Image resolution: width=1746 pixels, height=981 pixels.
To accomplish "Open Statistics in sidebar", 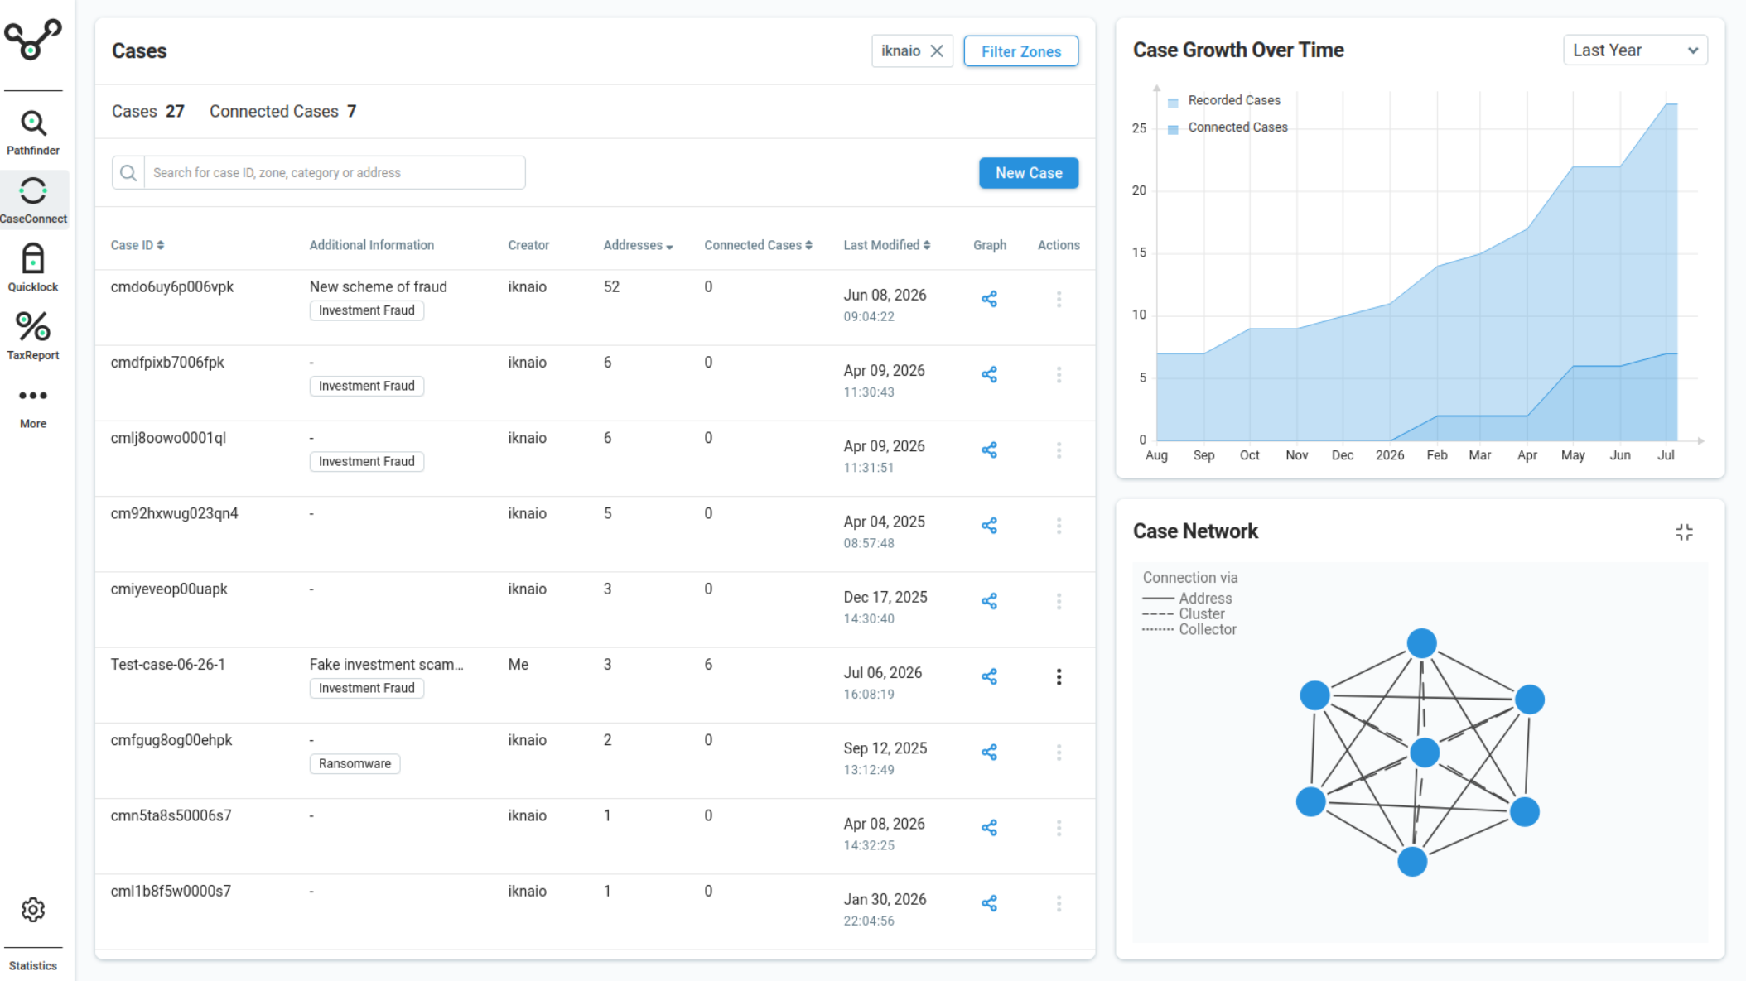I will tap(33, 966).
